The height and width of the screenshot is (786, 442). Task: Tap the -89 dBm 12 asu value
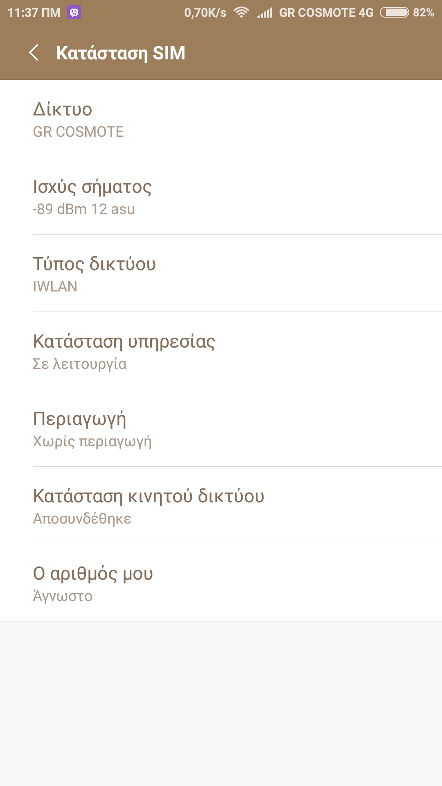[x=84, y=209]
